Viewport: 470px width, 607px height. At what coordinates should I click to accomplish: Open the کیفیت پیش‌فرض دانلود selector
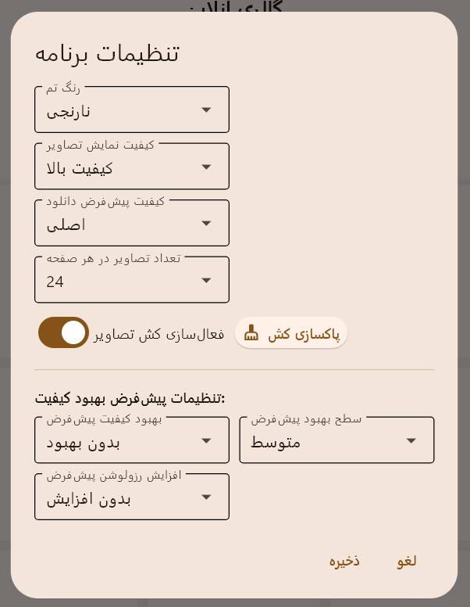coord(131,224)
